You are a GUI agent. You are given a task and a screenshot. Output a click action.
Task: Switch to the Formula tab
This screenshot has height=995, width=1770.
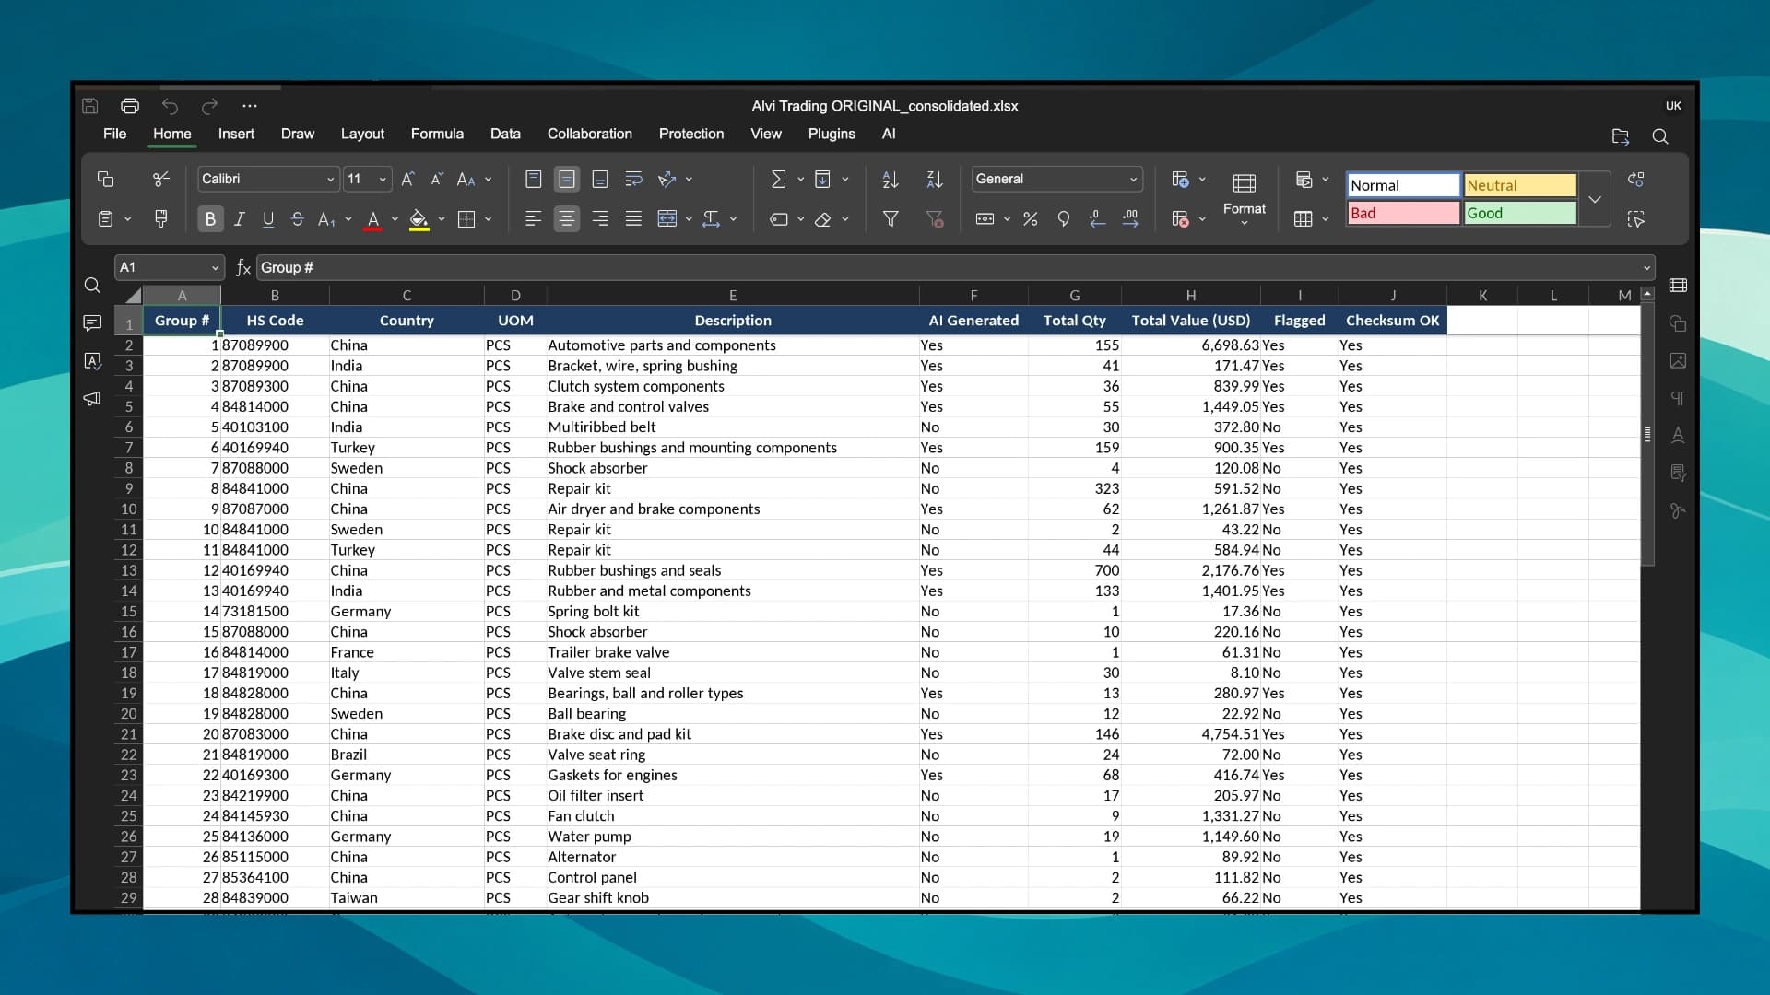[437, 134]
